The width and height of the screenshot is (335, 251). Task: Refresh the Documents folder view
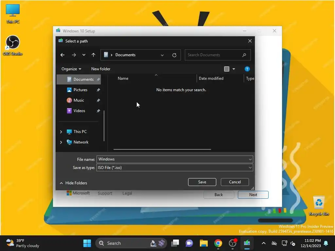[174, 55]
